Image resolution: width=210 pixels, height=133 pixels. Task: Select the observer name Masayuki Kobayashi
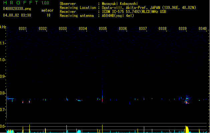click(x=120, y=4)
